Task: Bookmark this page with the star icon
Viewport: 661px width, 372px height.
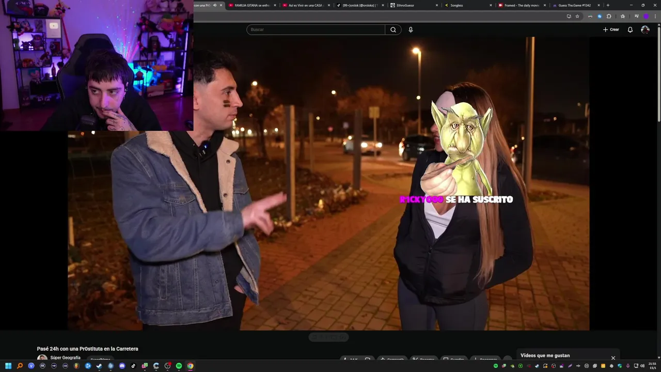Action: point(577,16)
